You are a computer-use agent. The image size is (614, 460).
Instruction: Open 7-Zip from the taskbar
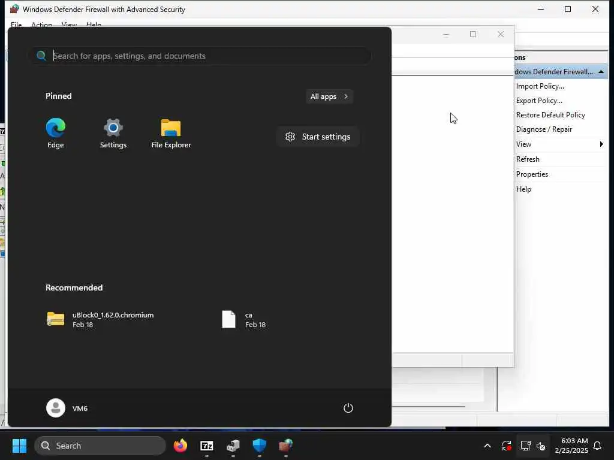tap(207, 446)
